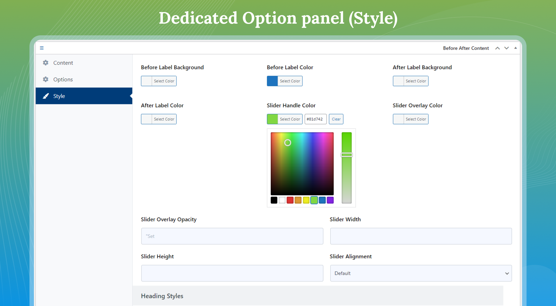Click the blue Before Label Color swatch

[272, 81]
